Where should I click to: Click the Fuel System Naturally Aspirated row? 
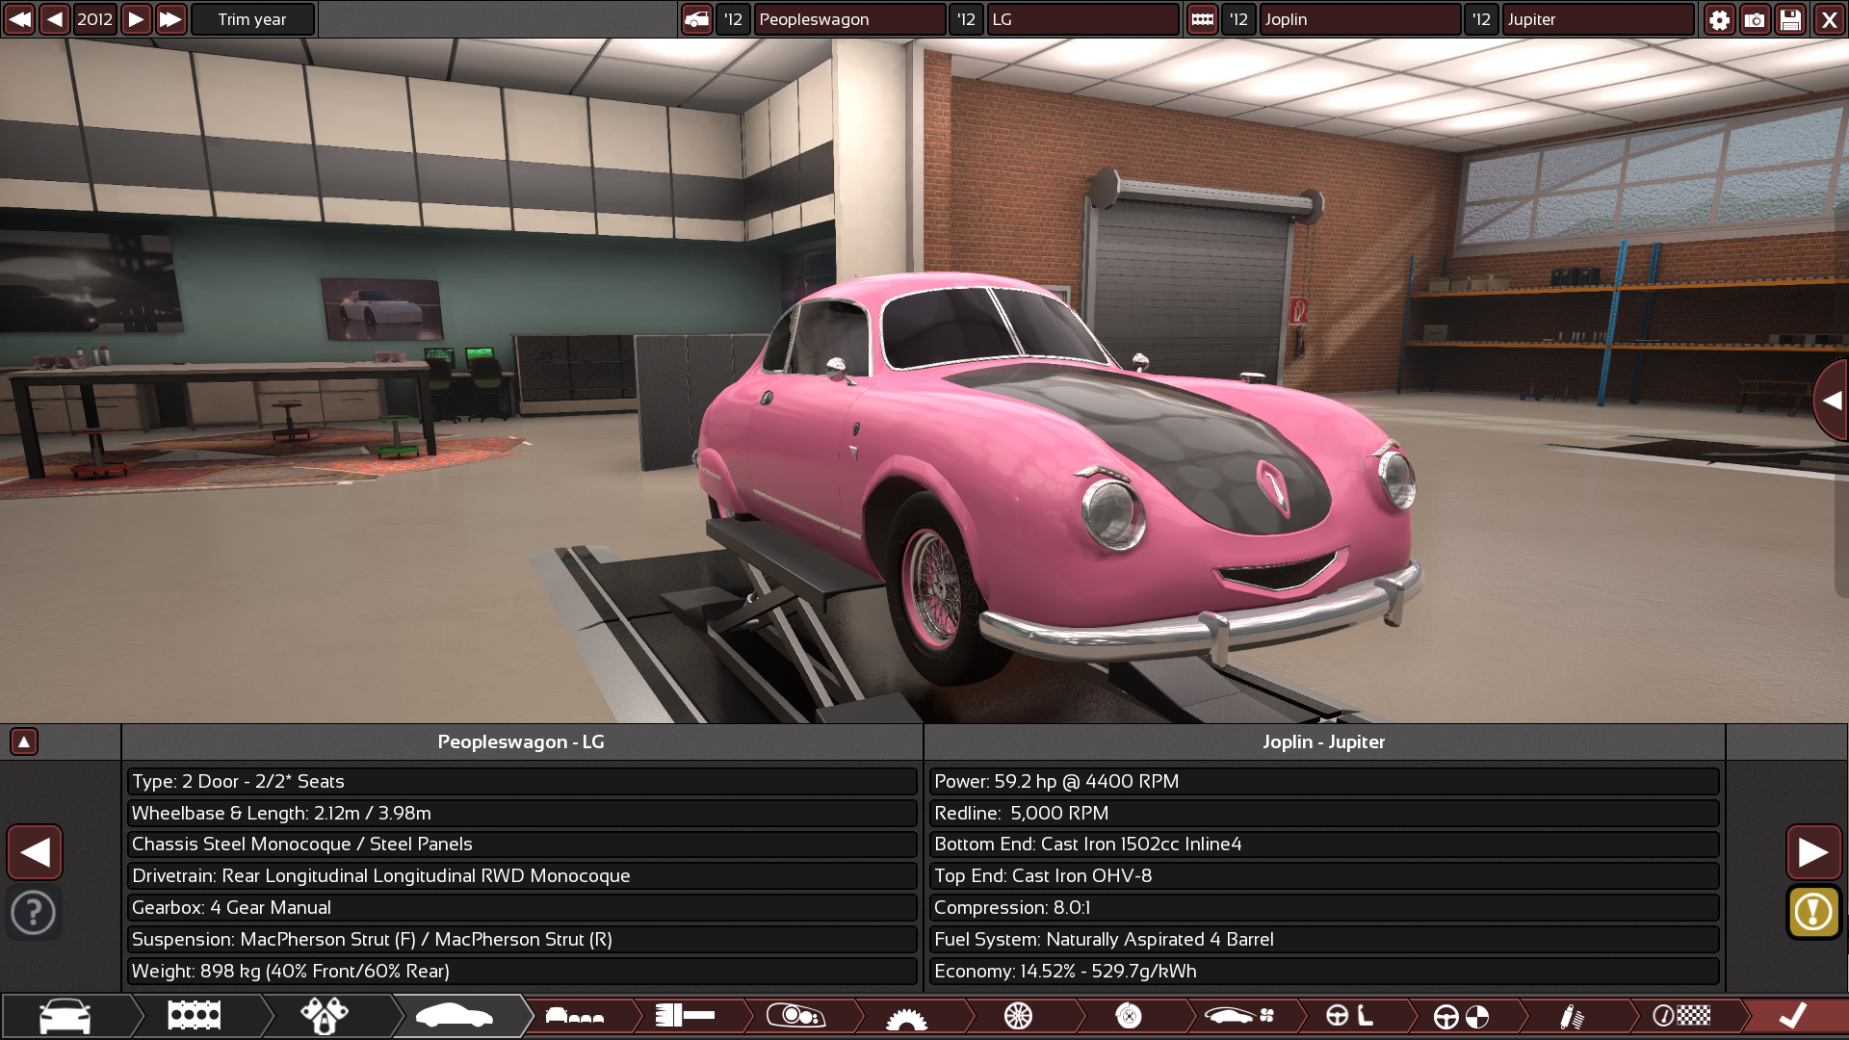pyautogui.click(x=1324, y=940)
